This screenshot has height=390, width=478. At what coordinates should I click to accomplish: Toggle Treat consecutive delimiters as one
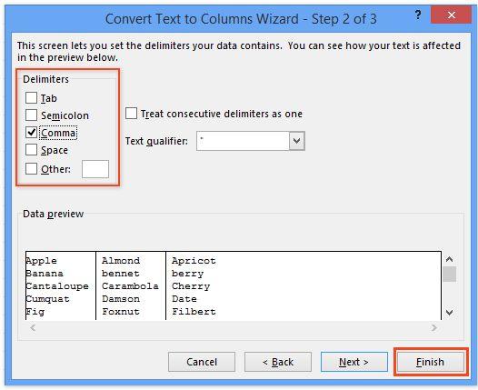point(131,114)
